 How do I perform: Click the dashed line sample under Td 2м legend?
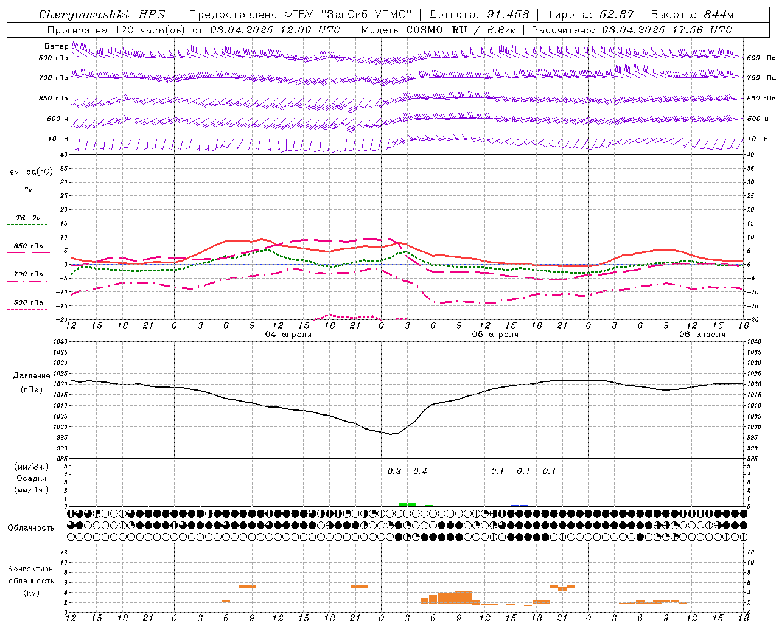point(27,225)
